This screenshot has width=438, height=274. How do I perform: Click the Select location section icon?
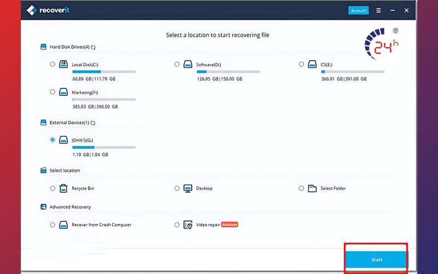point(43,170)
